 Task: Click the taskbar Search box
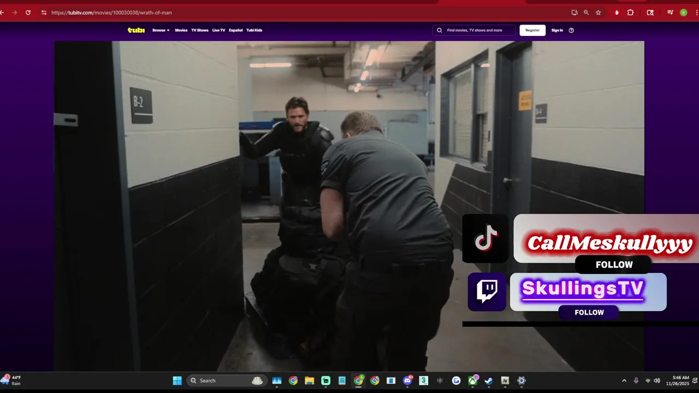227,380
